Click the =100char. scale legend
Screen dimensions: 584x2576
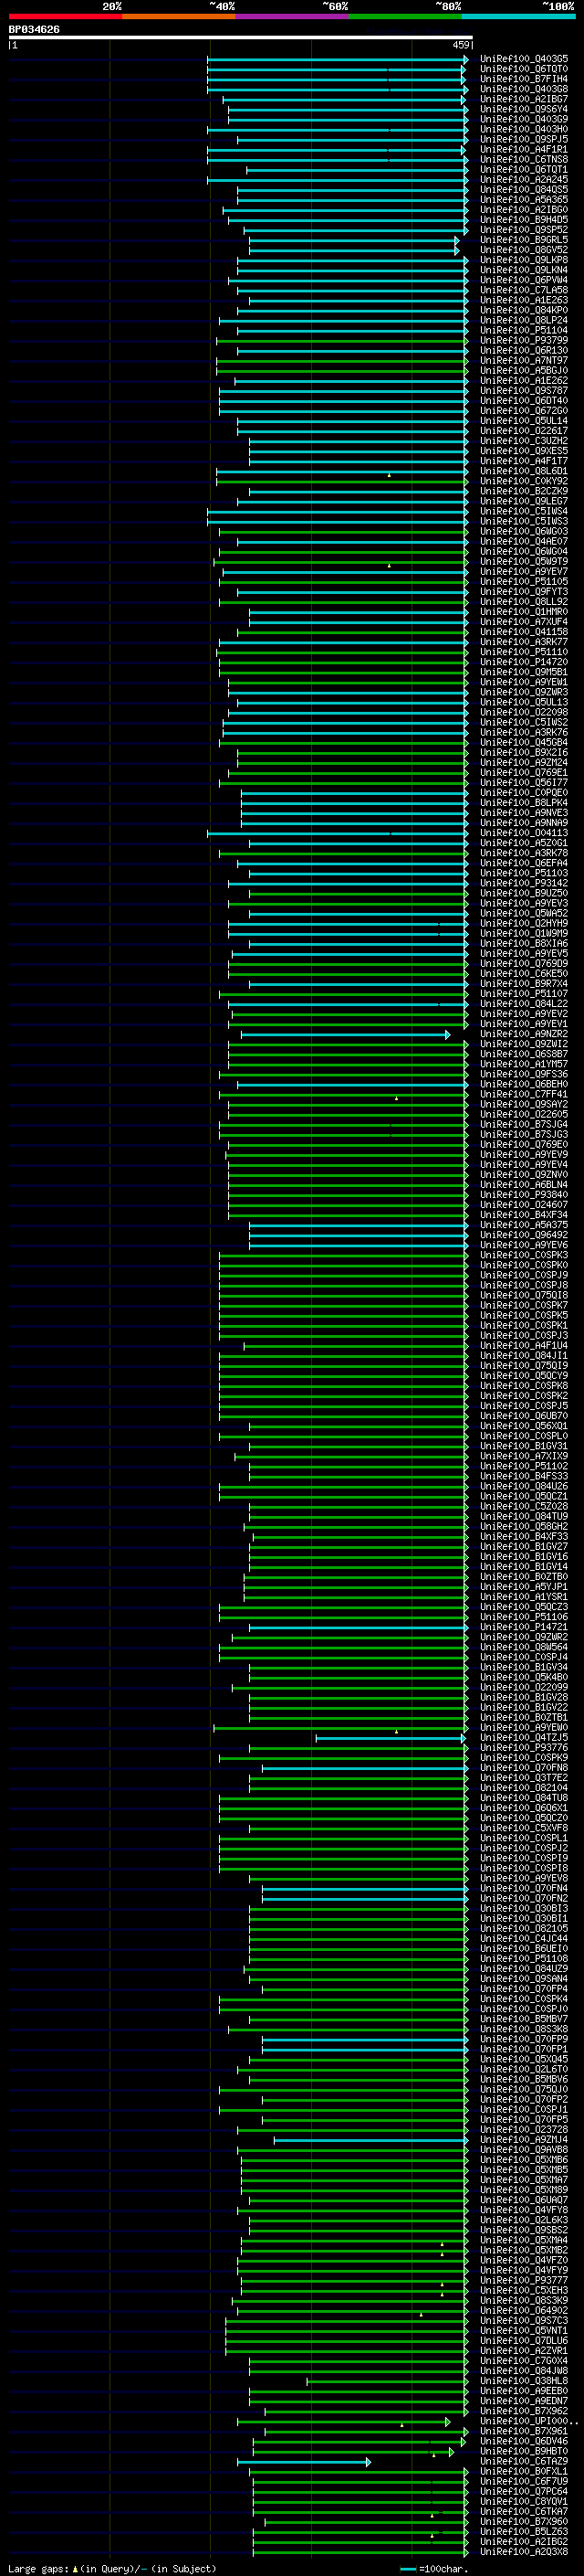433,2568
